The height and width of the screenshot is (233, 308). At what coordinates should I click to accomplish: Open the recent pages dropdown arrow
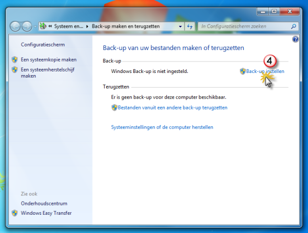[x=35, y=27]
